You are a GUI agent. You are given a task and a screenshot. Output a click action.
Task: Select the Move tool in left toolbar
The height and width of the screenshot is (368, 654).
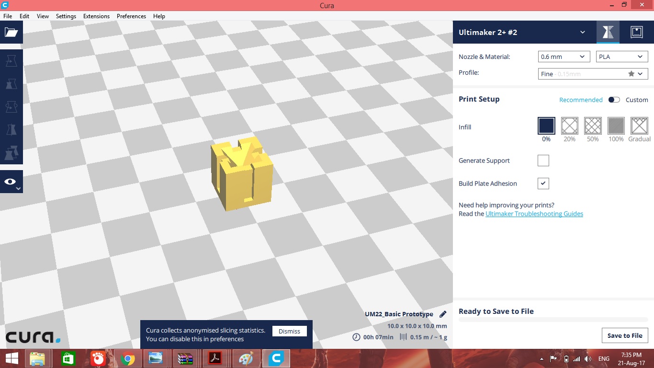11,60
